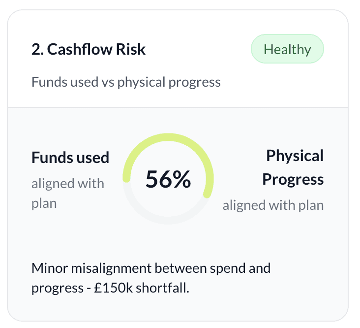Click the number 2 in the card title
The width and height of the screenshot is (360, 328).
[36, 49]
